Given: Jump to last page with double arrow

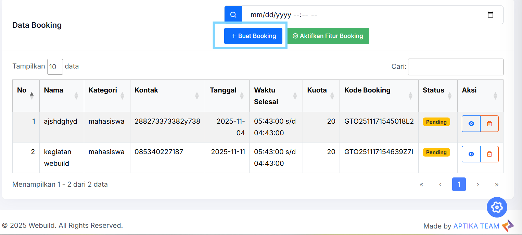Looking at the screenshot, I should point(496,184).
